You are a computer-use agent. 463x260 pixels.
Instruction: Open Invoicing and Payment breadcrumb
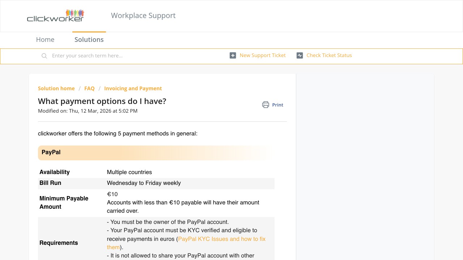(133, 88)
